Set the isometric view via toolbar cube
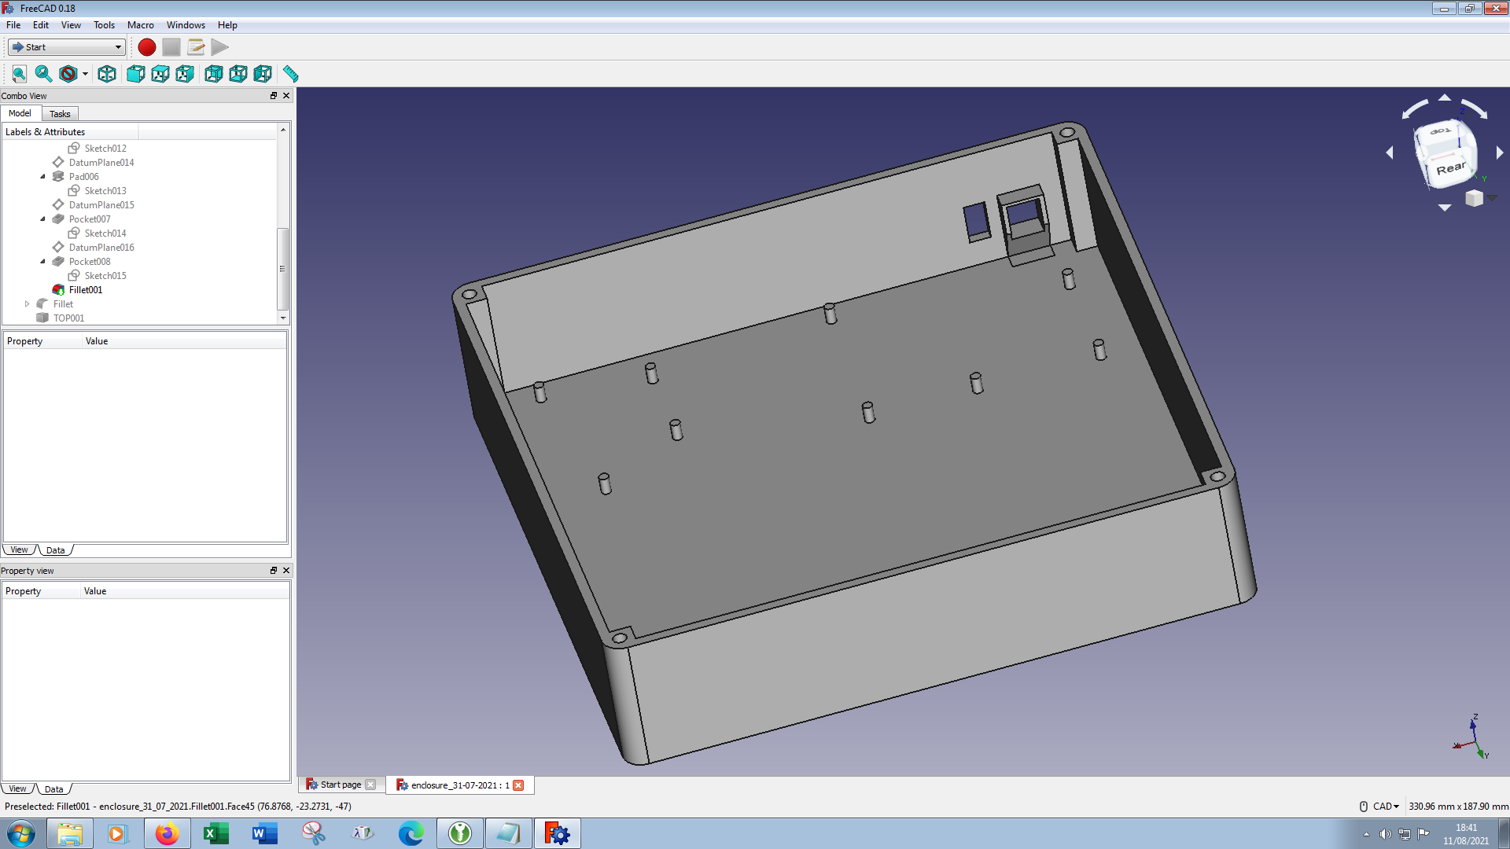 [107, 74]
